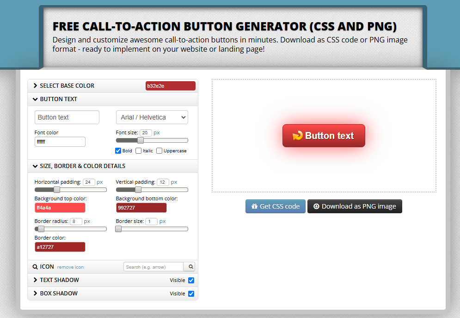Screen dimensions: 460x318
Task: Click the chevron next to SELECT BASE COLOR
Action: click(35, 85)
